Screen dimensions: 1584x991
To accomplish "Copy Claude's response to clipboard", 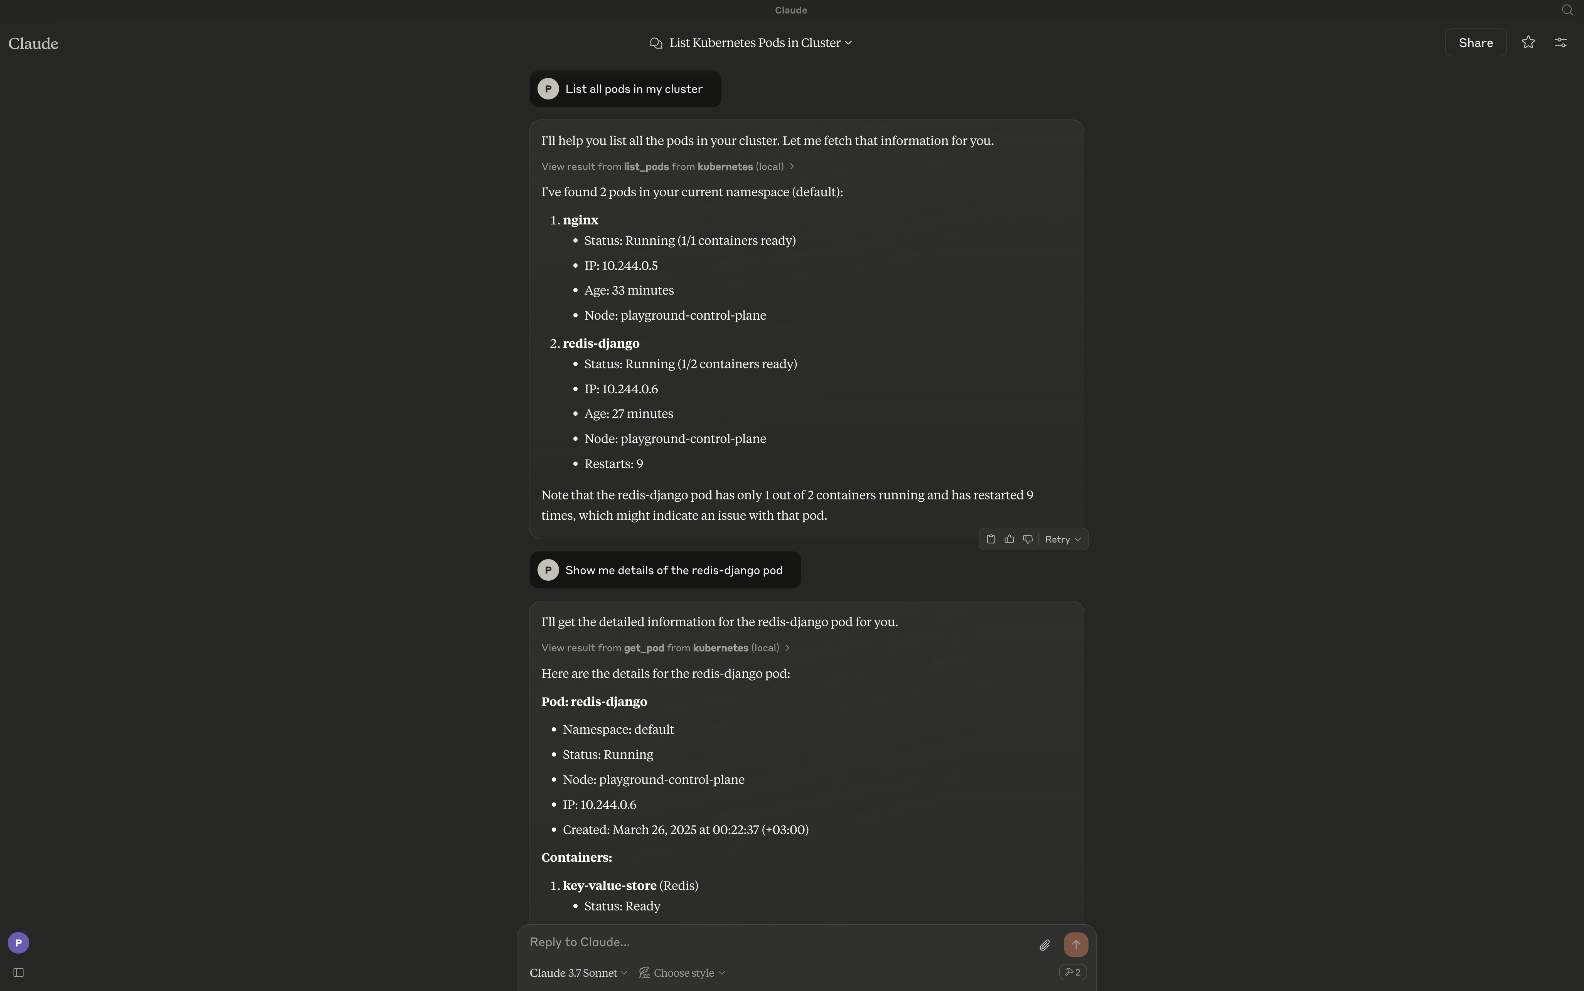I will pyautogui.click(x=991, y=538).
